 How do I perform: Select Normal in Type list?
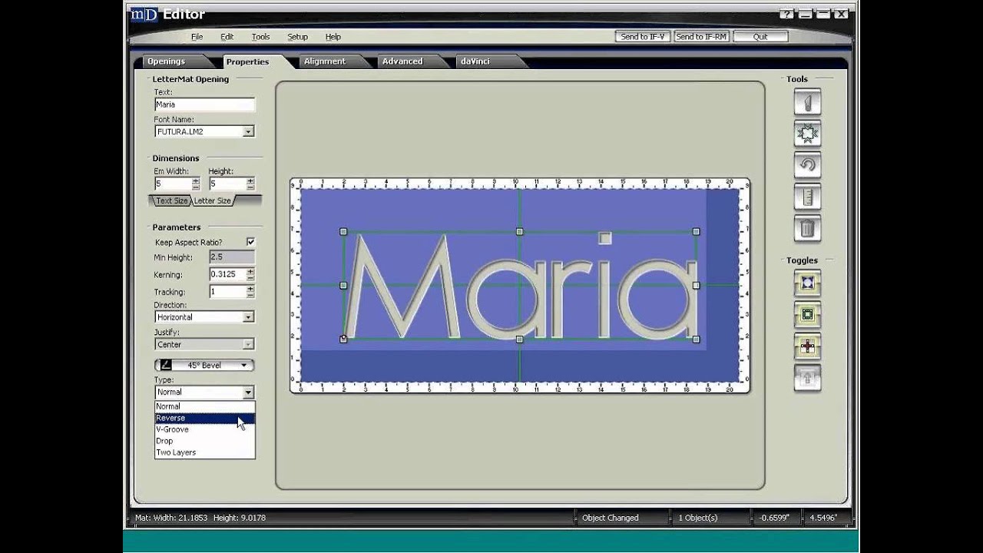(x=204, y=406)
